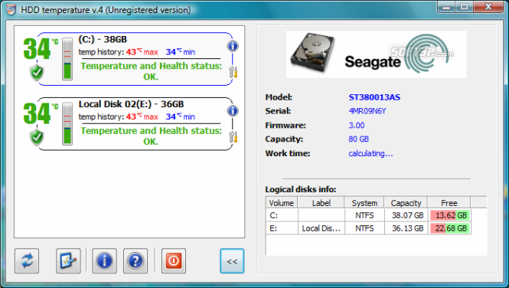Select serial value 4MR09N6Y
The width and height of the screenshot is (509, 288).
[x=367, y=111]
